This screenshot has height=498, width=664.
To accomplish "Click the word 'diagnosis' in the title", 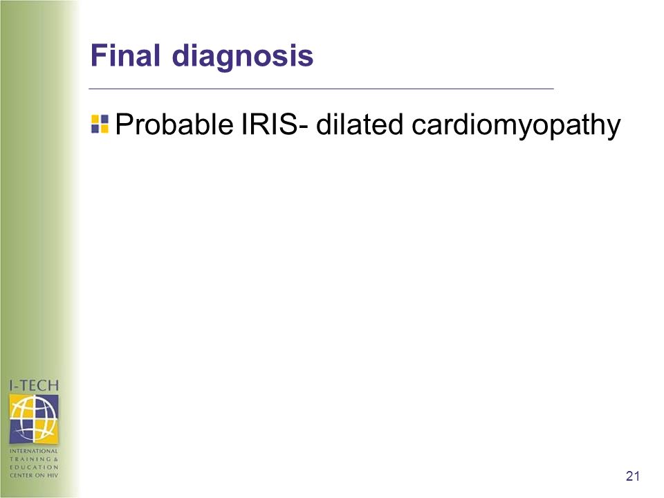I will click(243, 56).
